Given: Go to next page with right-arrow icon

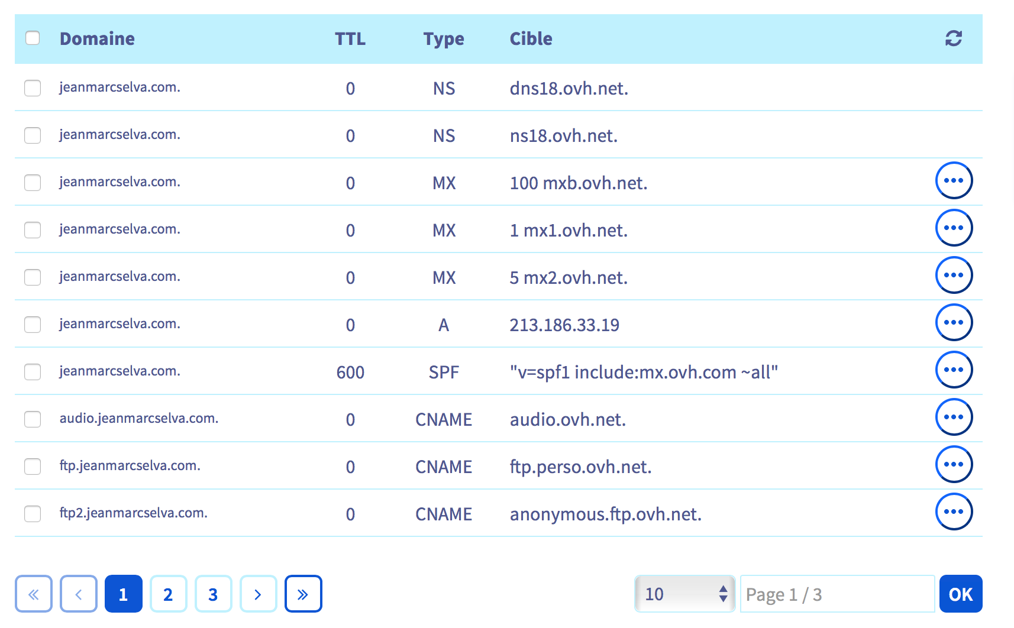Looking at the screenshot, I should [258, 594].
